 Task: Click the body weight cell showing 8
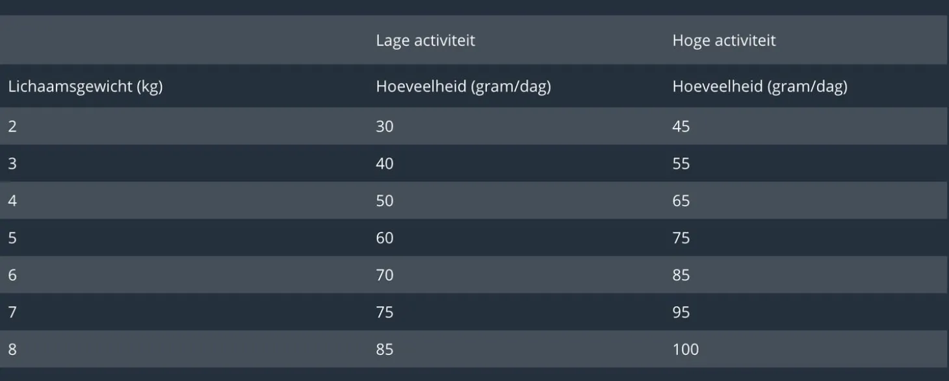click(12, 349)
